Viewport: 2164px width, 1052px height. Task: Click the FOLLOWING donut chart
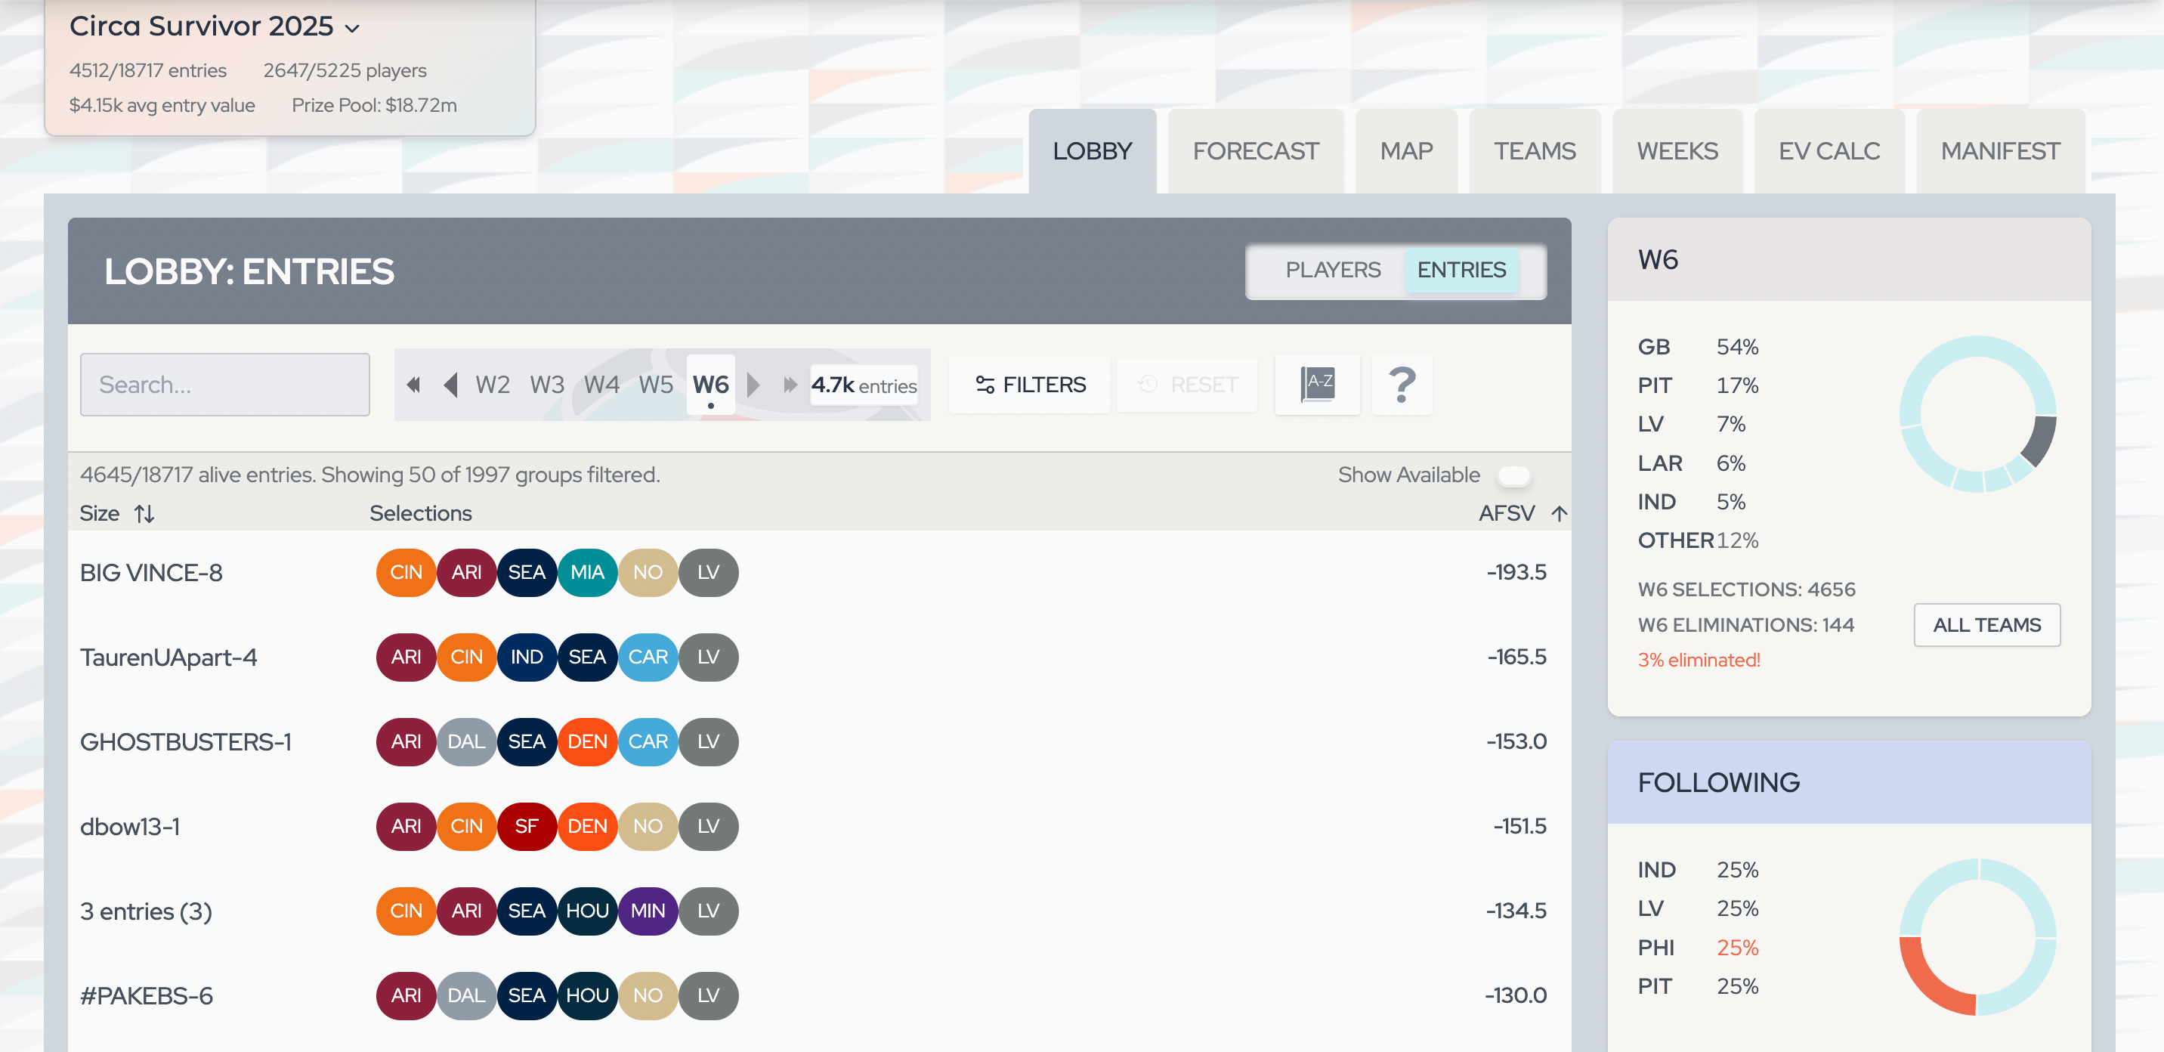tap(1977, 937)
